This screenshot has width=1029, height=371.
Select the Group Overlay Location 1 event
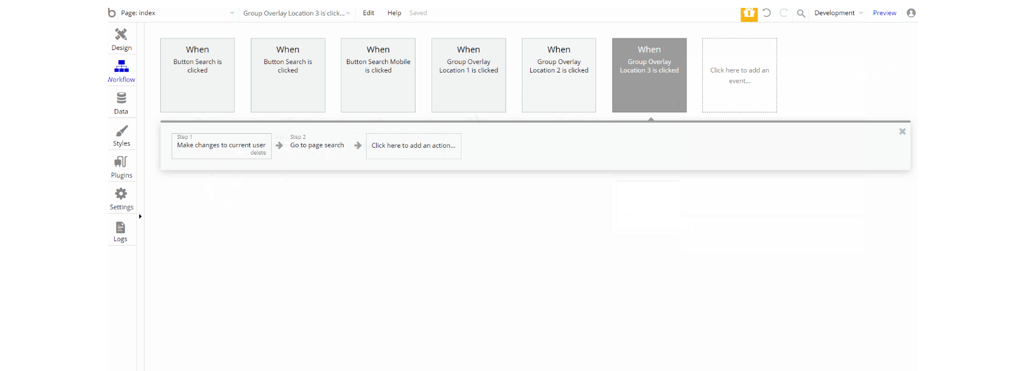(468, 75)
